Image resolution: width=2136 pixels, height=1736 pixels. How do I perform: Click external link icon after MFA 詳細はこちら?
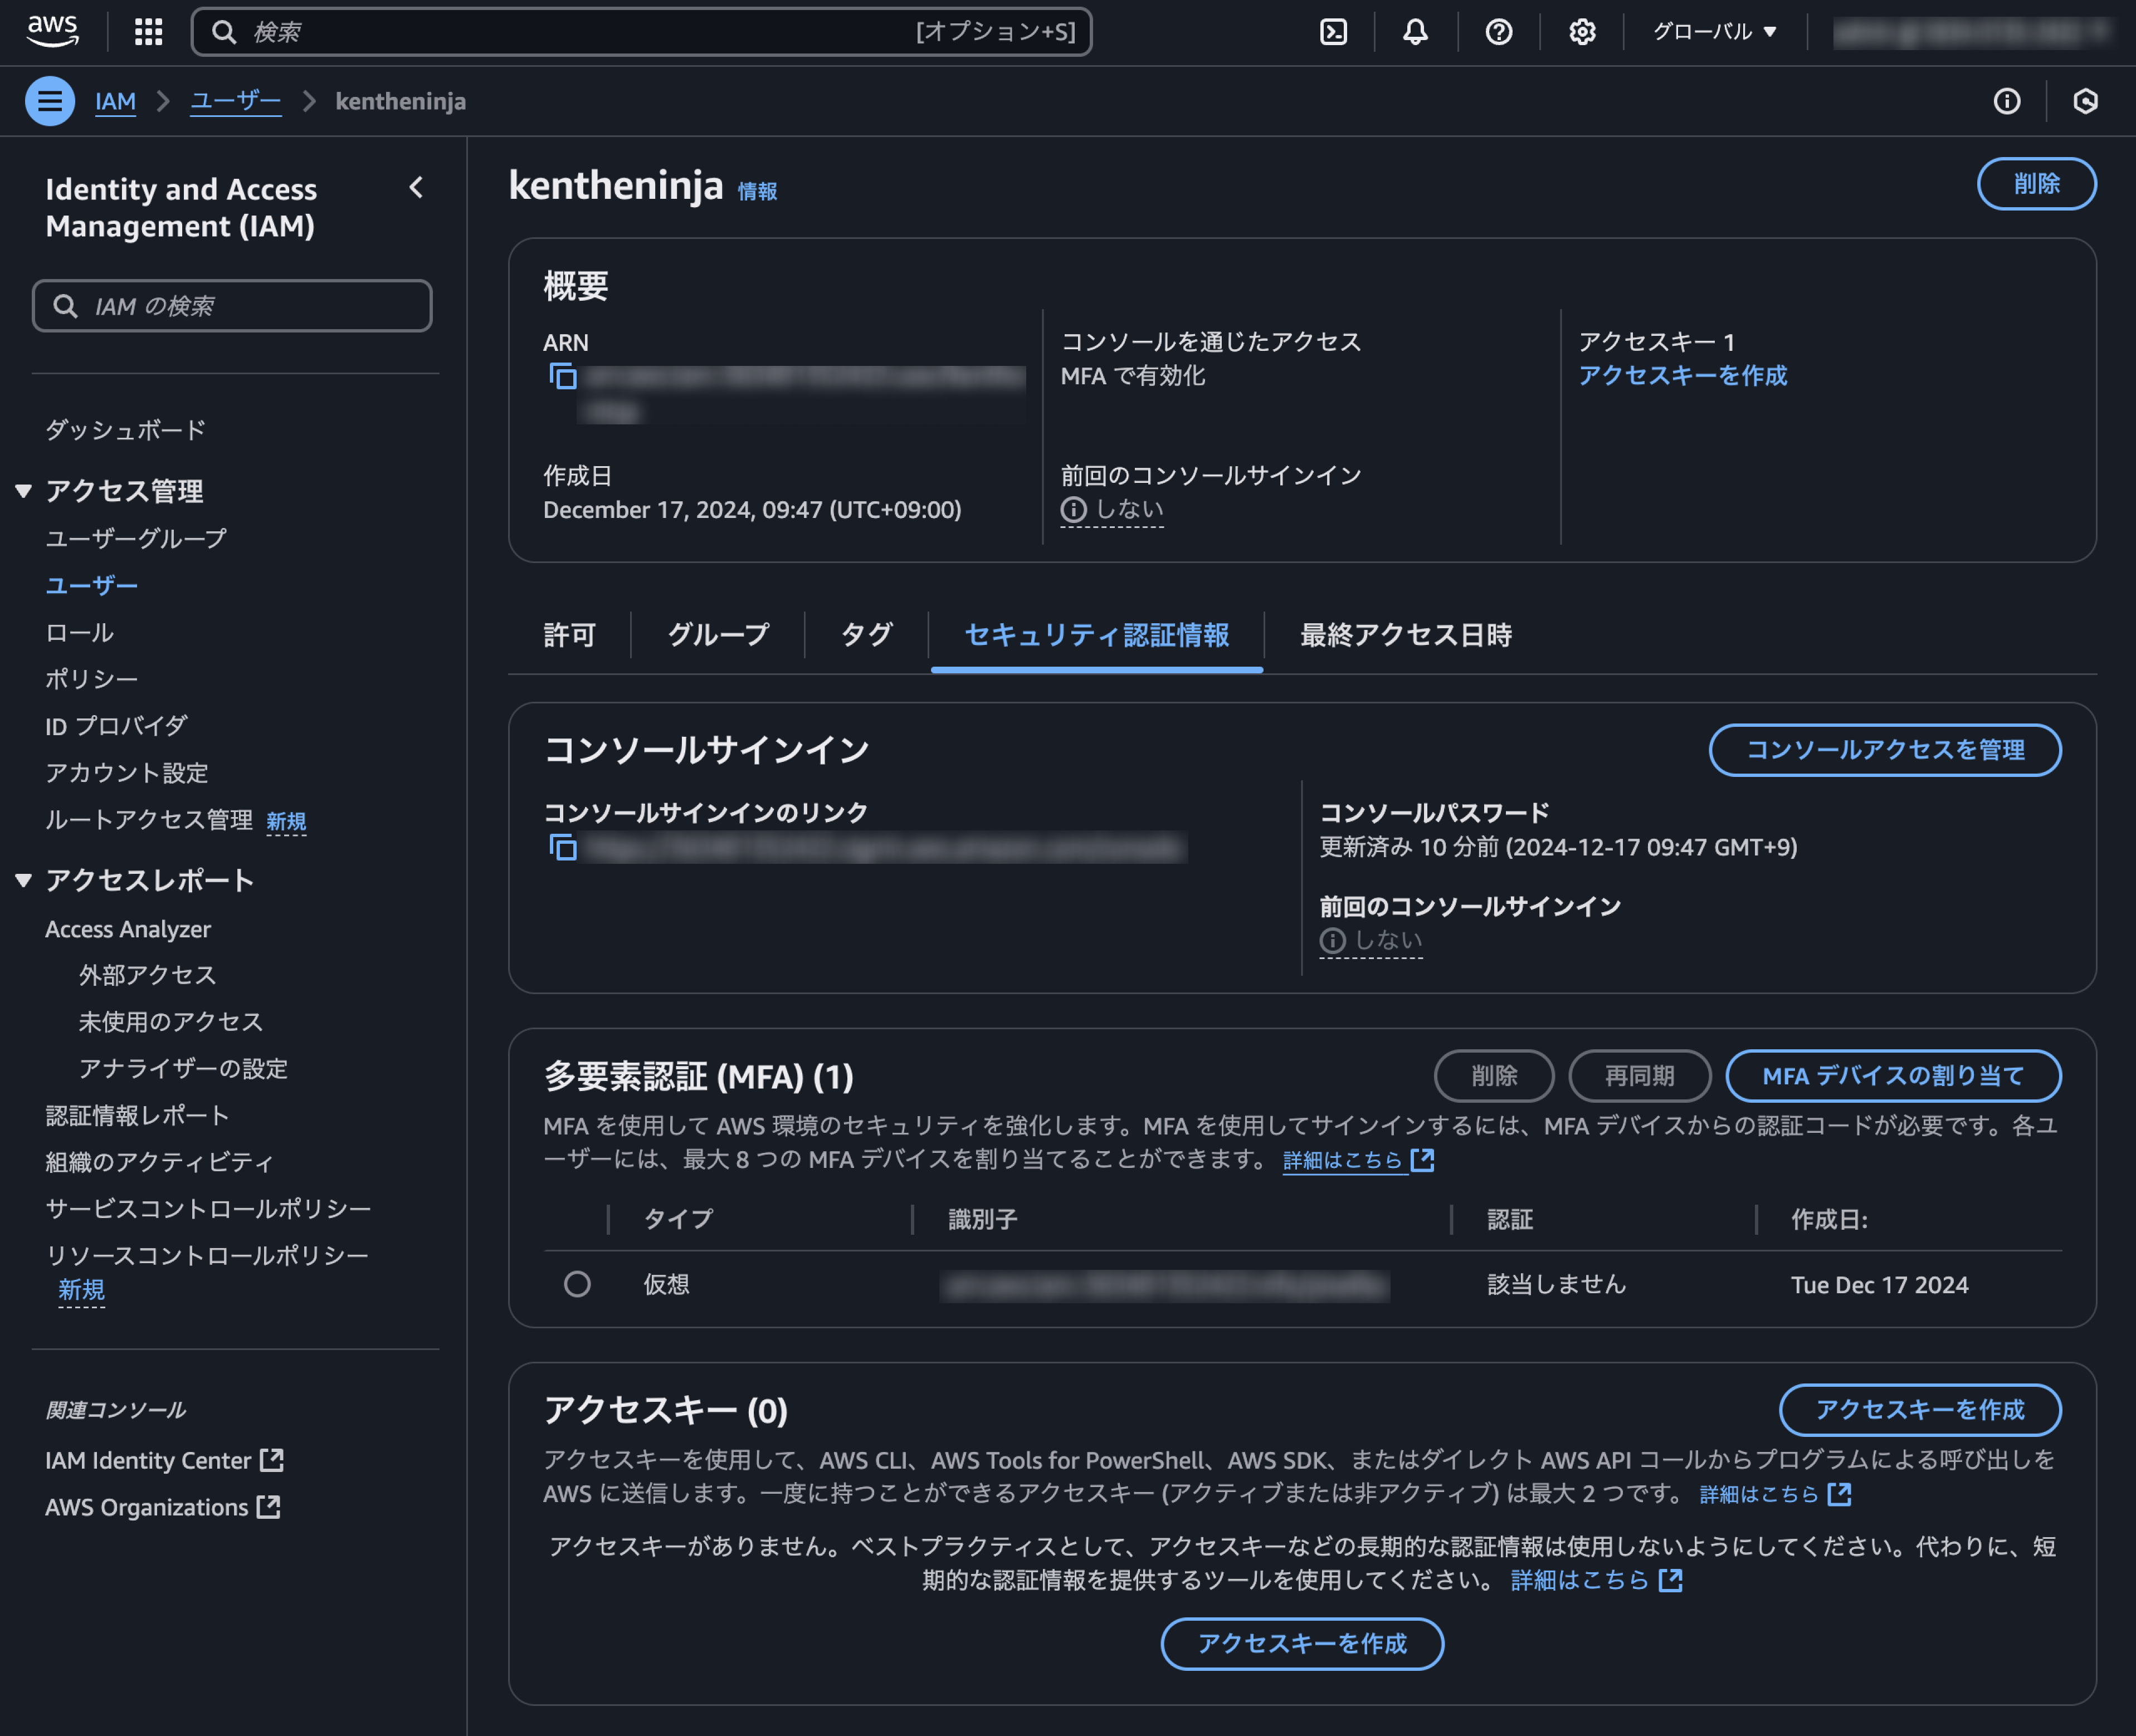1422,1160
